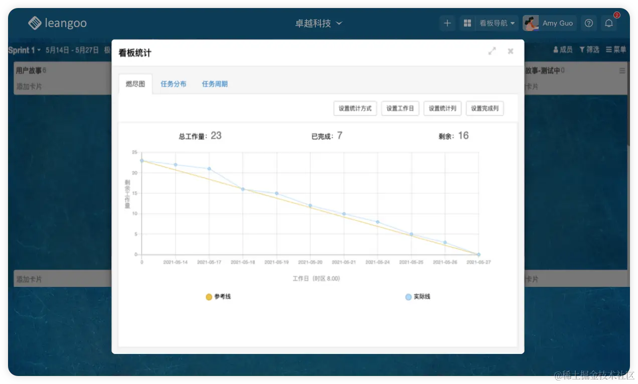Click the 添加卡片 at the bottom left
This screenshot has height=384, width=638.
coord(29,279)
